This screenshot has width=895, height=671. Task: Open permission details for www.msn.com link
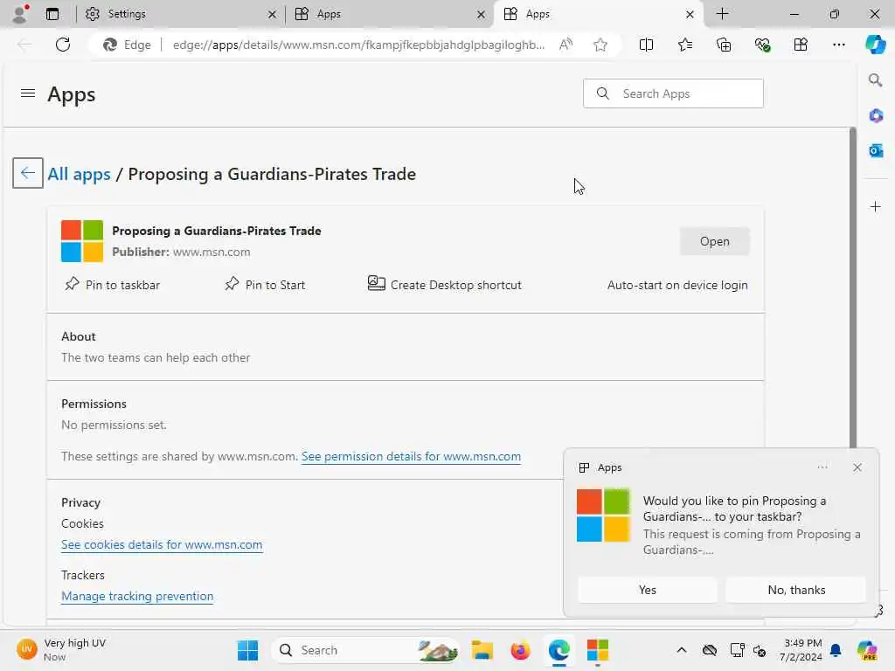pyautogui.click(x=411, y=456)
